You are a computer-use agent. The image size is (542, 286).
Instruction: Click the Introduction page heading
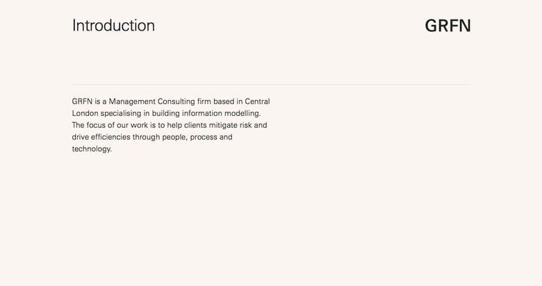[x=113, y=26]
